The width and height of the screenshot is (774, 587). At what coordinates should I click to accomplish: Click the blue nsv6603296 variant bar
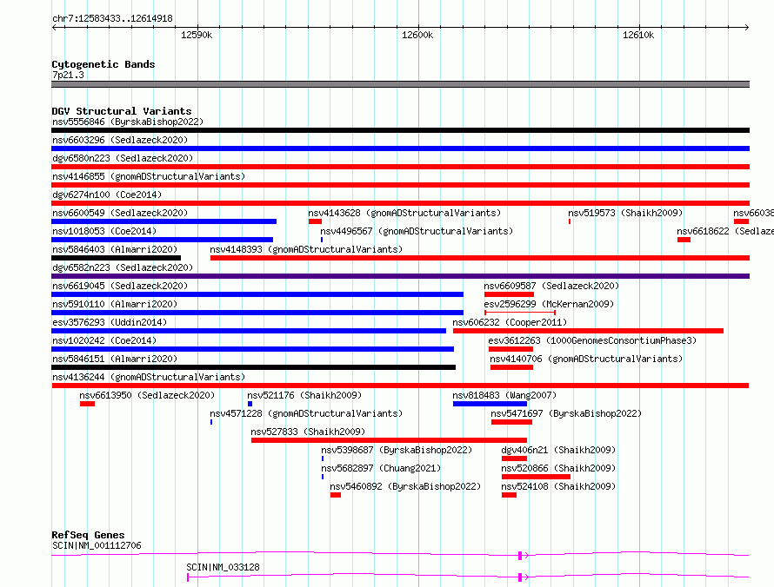[x=400, y=148]
